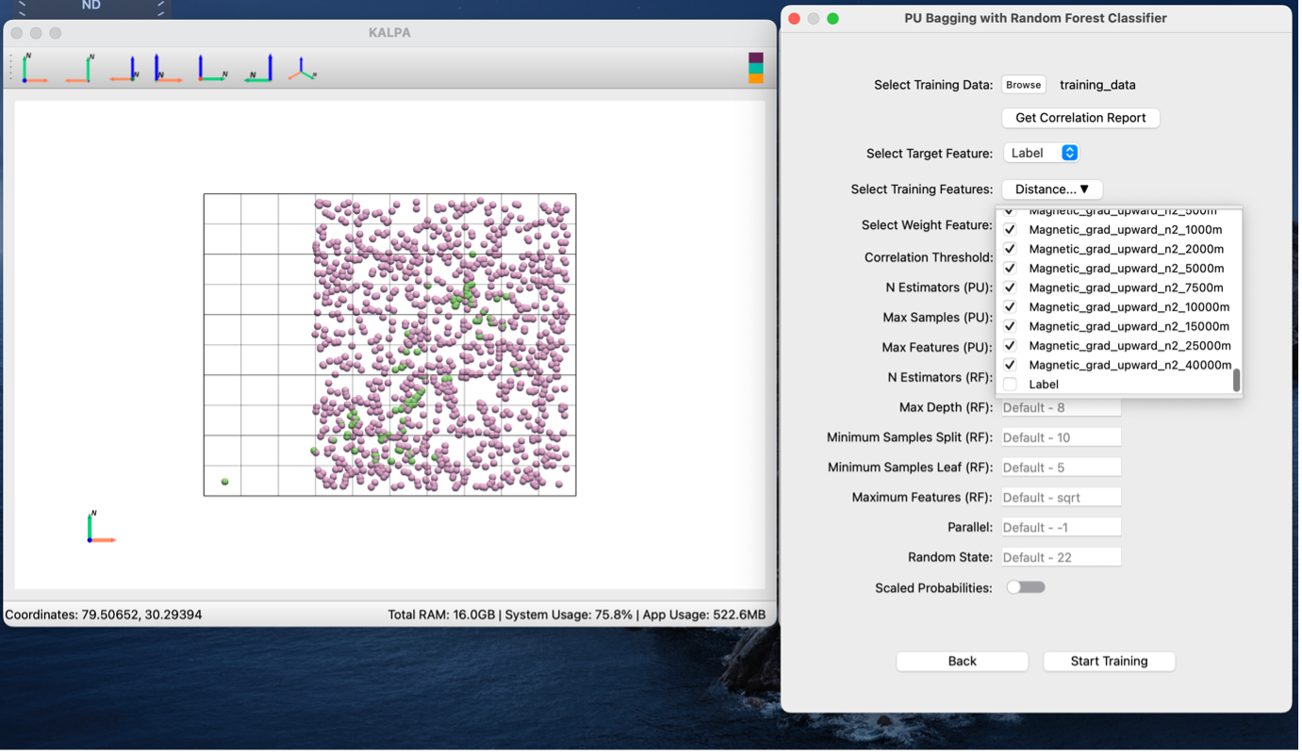This screenshot has width=1302, height=754.
Task: Uncheck Magnetic_grad_upward_n2_25000m feature
Action: tap(1010, 346)
